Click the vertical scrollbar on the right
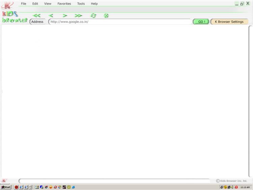This screenshot has width=253, height=190. click(250, 101)
